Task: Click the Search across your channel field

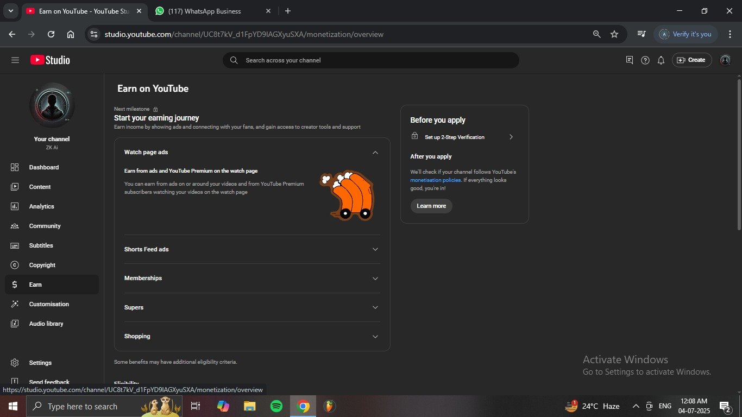Action: pyautogui.click(x=371, y=60)
